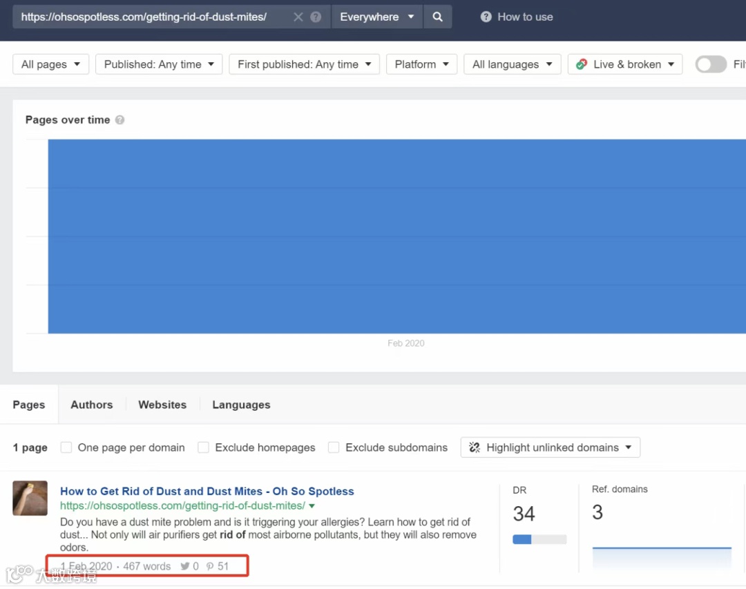This screenshot has height=589, width=746.
Task: Open the Published: Any time dropdown
Action: pyautogui.click(x=159, y=64)
